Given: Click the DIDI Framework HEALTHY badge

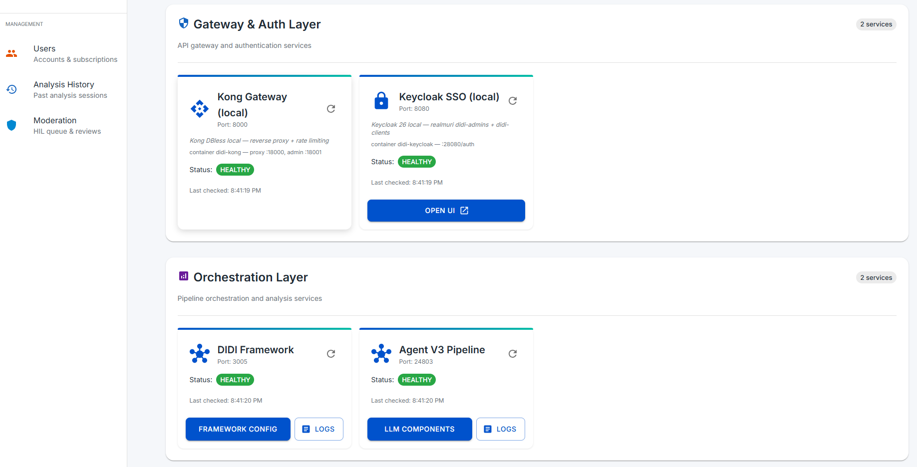Looking at the screenshot, I should click(235, 380).
